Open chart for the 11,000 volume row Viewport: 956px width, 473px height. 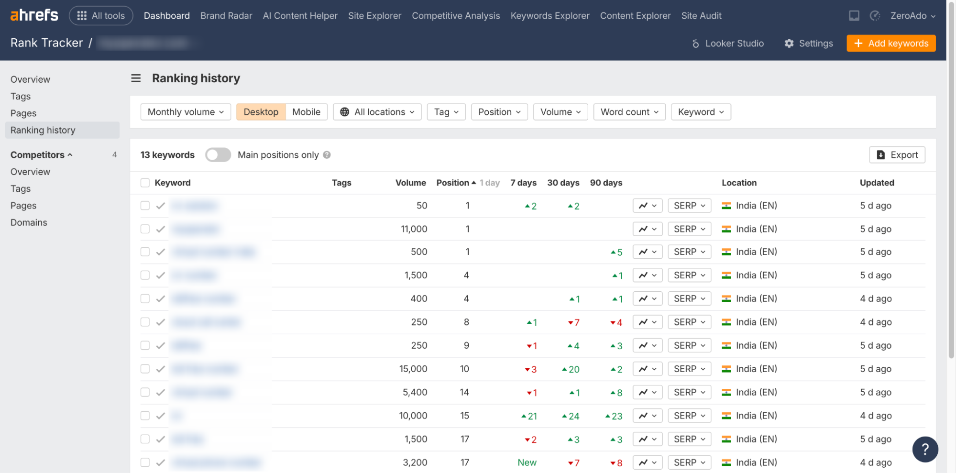[648, 229]
